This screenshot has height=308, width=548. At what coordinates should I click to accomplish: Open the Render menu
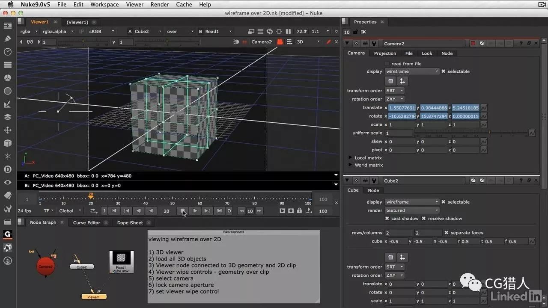[x=160, y=4]
